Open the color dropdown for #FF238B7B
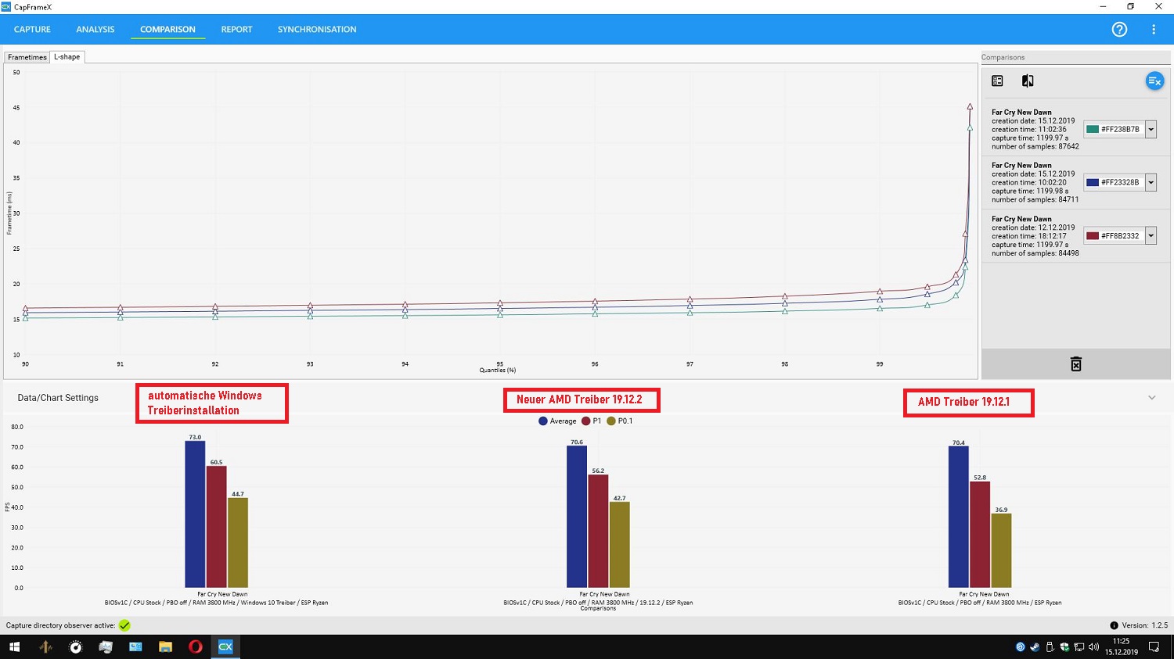Screen dimensions: 1174x659 [1151, 130]
